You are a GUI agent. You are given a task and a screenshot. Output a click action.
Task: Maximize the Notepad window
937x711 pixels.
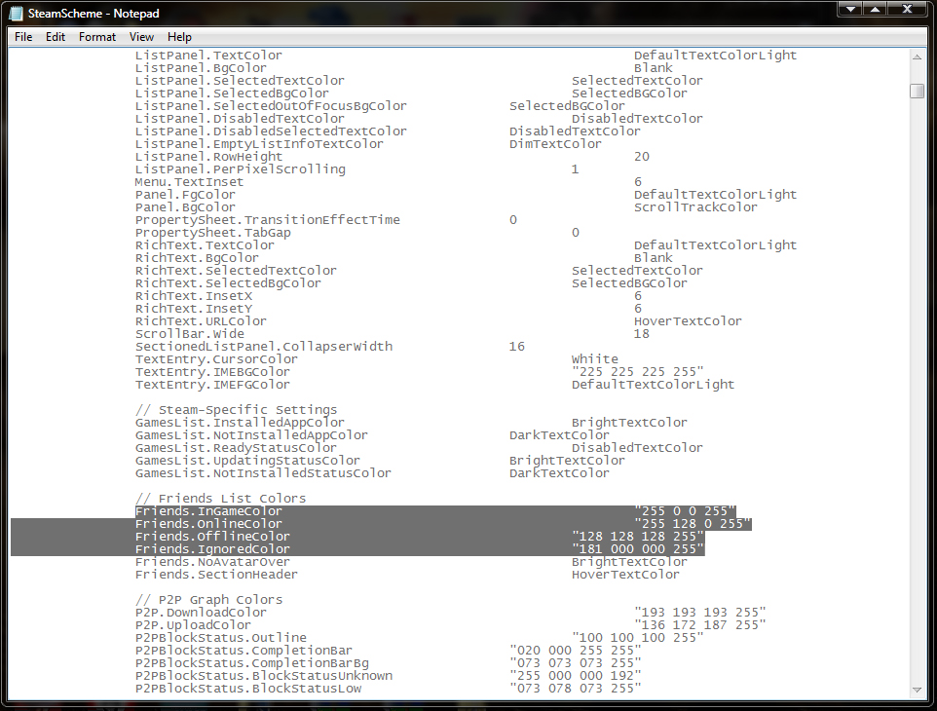tap(875, 9)
